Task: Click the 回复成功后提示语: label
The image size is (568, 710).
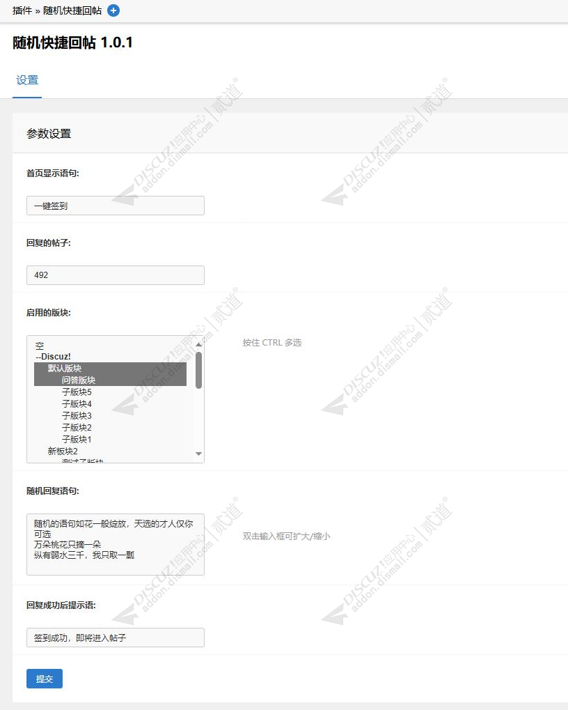Action: coord(61,605)
